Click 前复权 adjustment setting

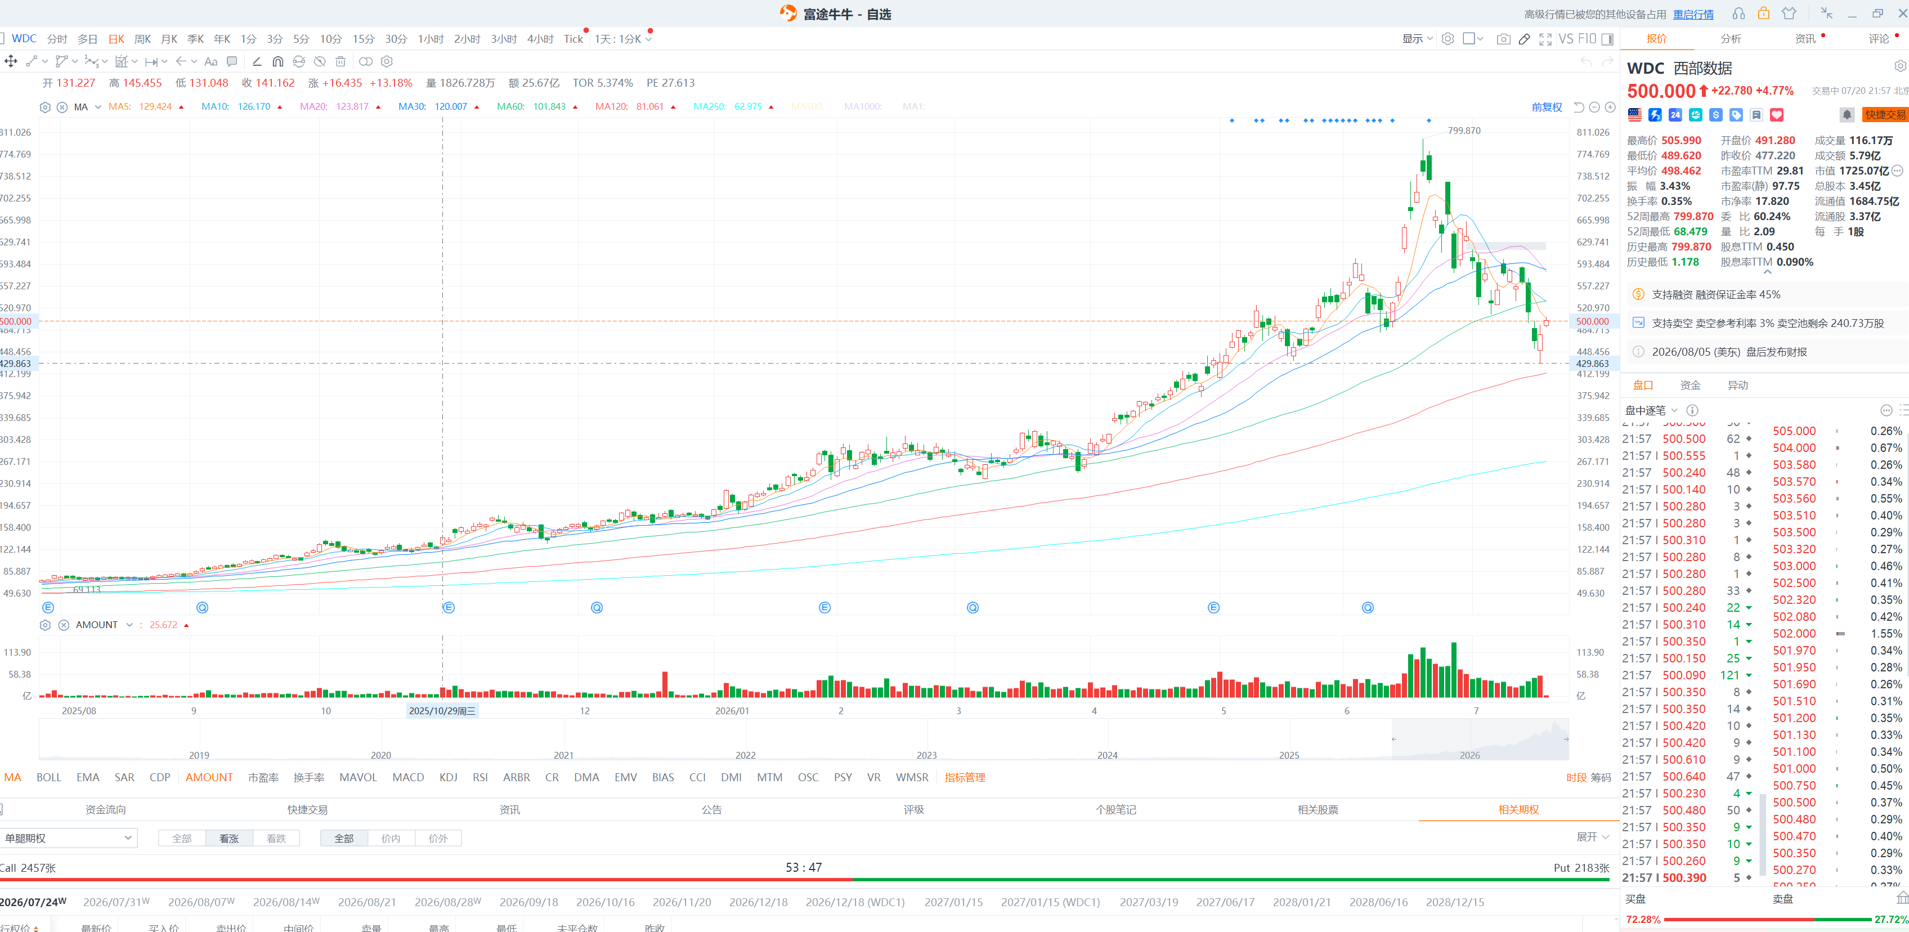1547,107
